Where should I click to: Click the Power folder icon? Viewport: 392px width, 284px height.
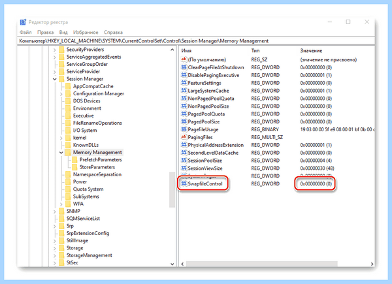(x=68, y=181)
